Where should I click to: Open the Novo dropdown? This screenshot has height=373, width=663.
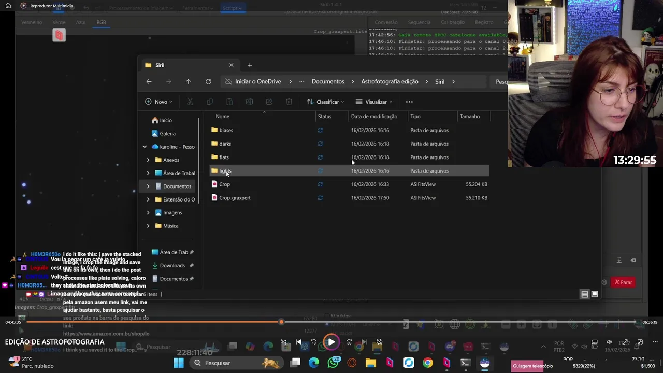[x=159, y=102]
